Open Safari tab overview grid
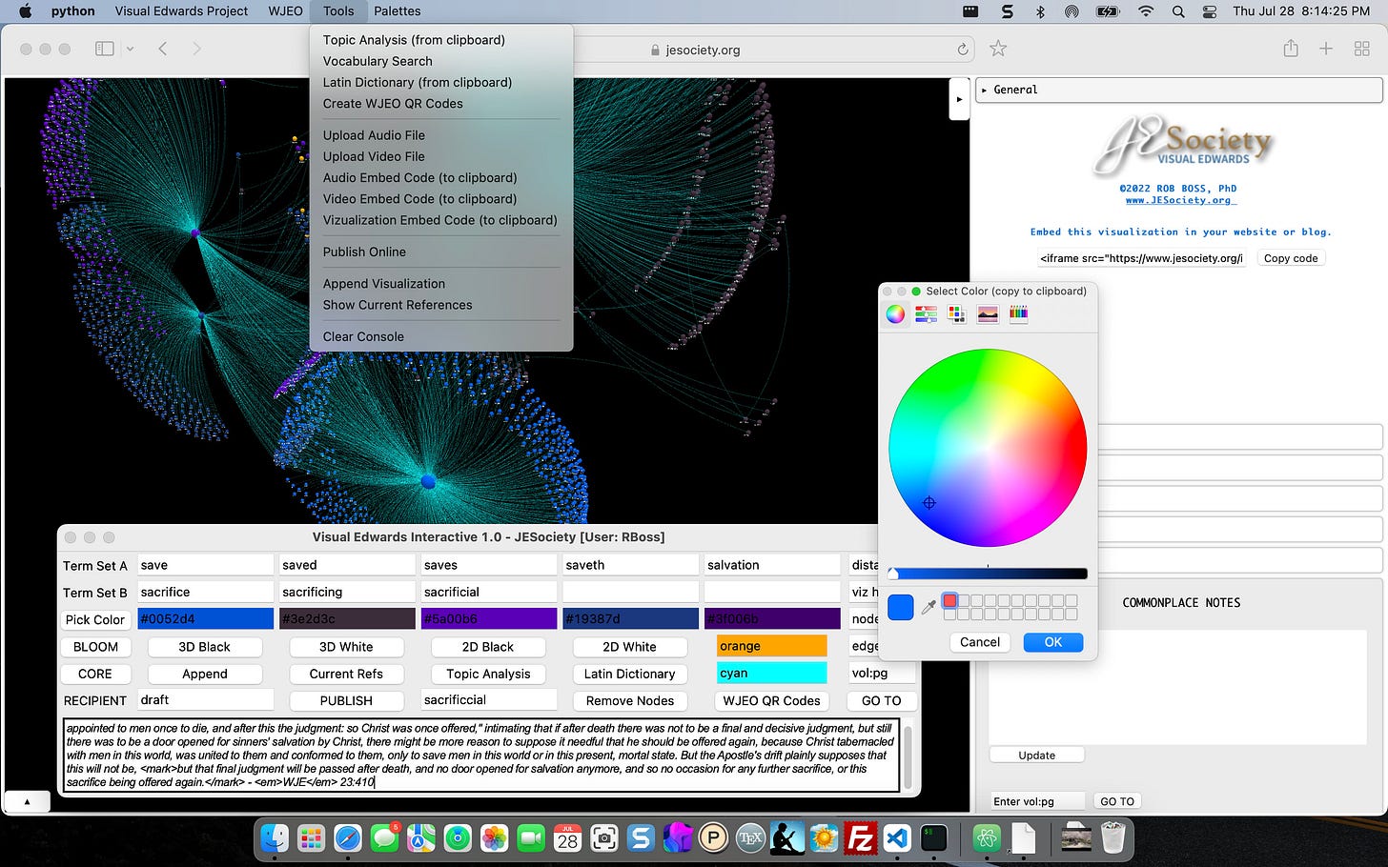Viewport: 1388px width, 867px height. (x=1362, y=49)
